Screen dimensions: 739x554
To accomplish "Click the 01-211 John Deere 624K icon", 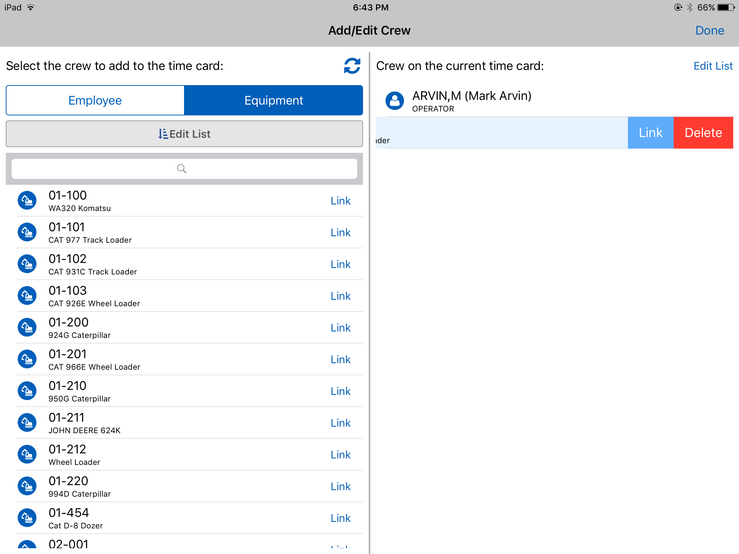I will coord(27,423).
